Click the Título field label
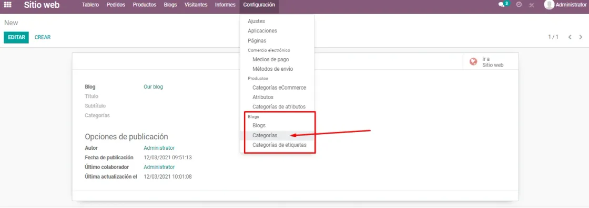 (92, 96)
